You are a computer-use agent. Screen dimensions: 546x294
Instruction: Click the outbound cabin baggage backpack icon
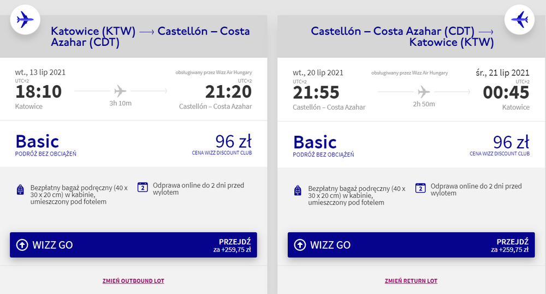click(x=21, y=190)
